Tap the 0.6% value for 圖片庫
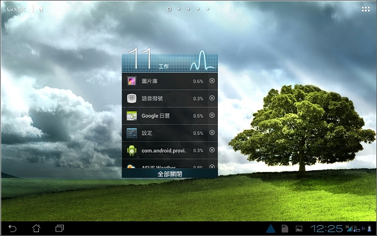 click(198, 81)
